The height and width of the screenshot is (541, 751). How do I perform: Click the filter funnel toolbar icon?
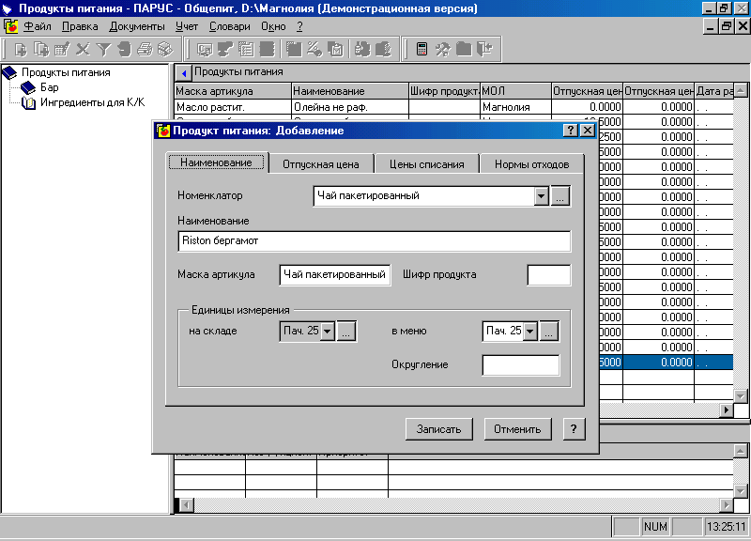coord(103,49)
